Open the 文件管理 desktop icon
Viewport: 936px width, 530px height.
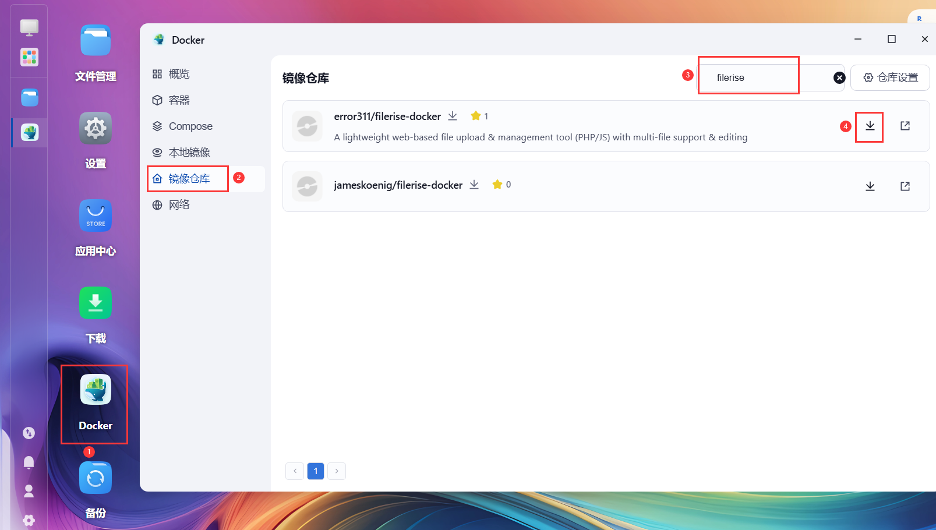pos(96,40)
